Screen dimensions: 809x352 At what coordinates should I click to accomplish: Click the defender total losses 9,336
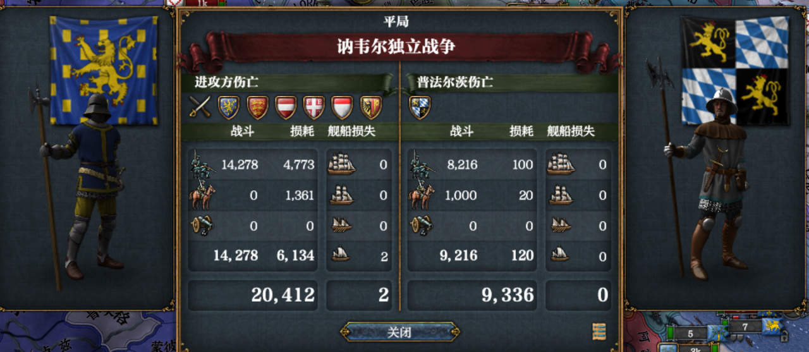508,295
